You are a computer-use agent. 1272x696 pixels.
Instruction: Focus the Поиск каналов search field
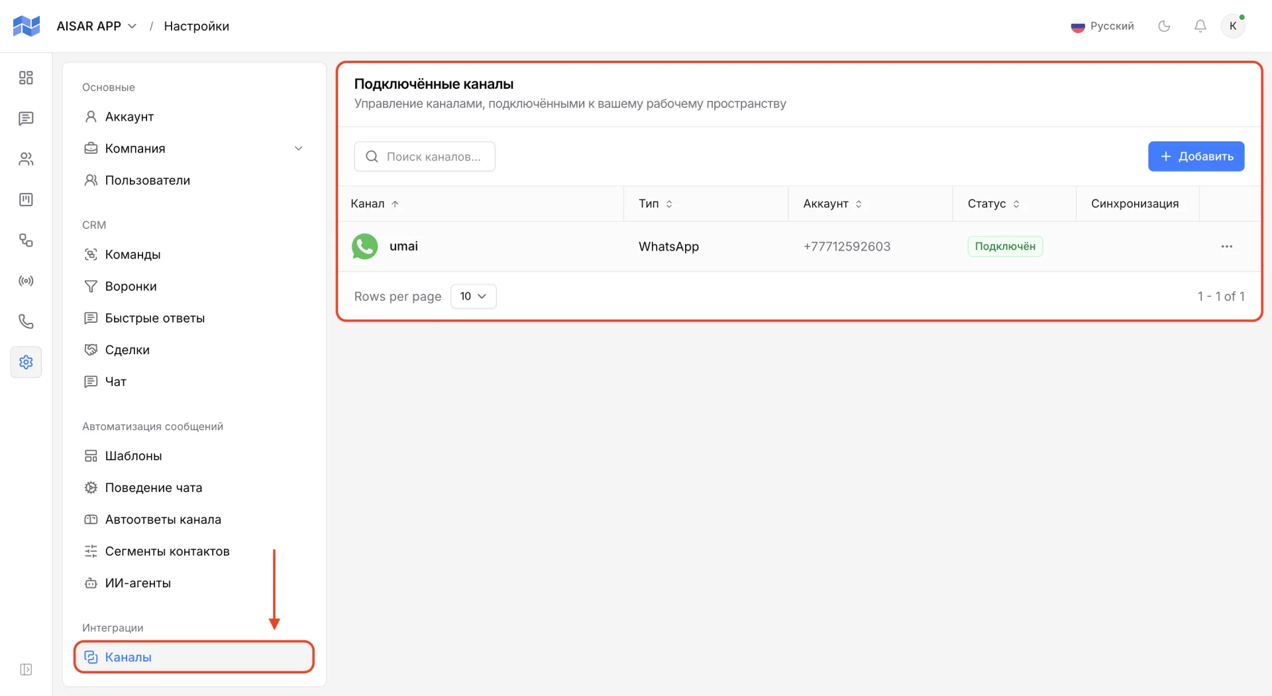[425, 156]
